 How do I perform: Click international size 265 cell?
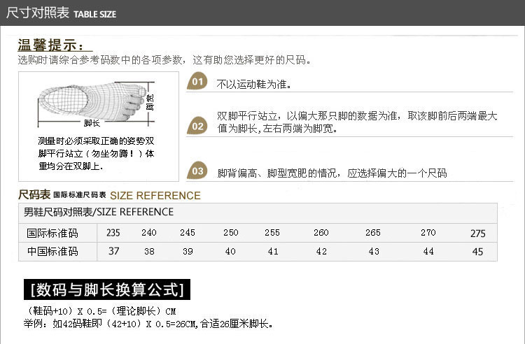(373, 233)
